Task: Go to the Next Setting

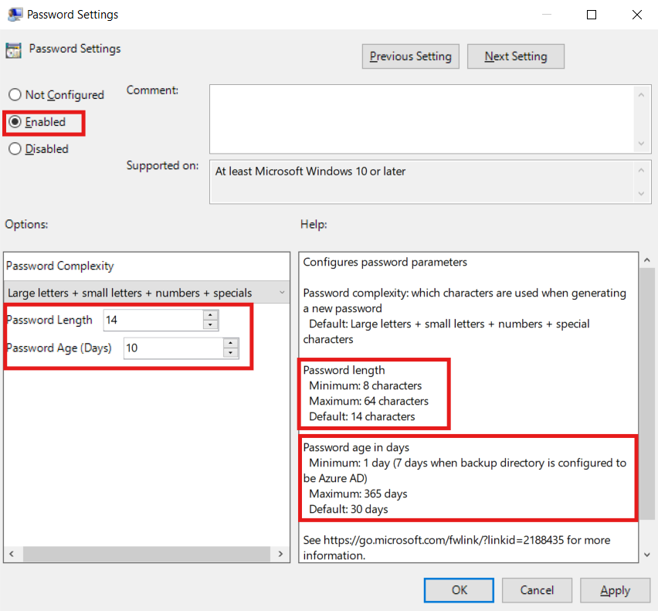Action: coord(515,56)
